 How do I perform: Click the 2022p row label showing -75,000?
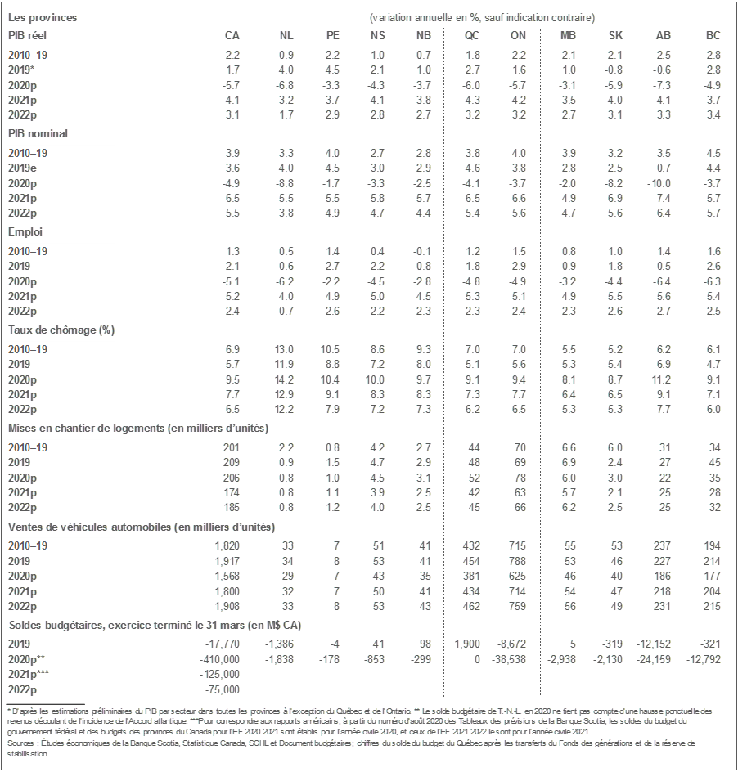pyautogui.click(x=22, y=689)
